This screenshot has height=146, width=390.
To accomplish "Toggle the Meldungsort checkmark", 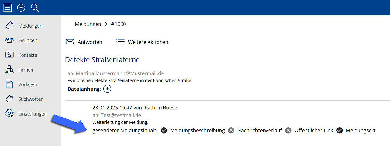I will coord(340,130).
